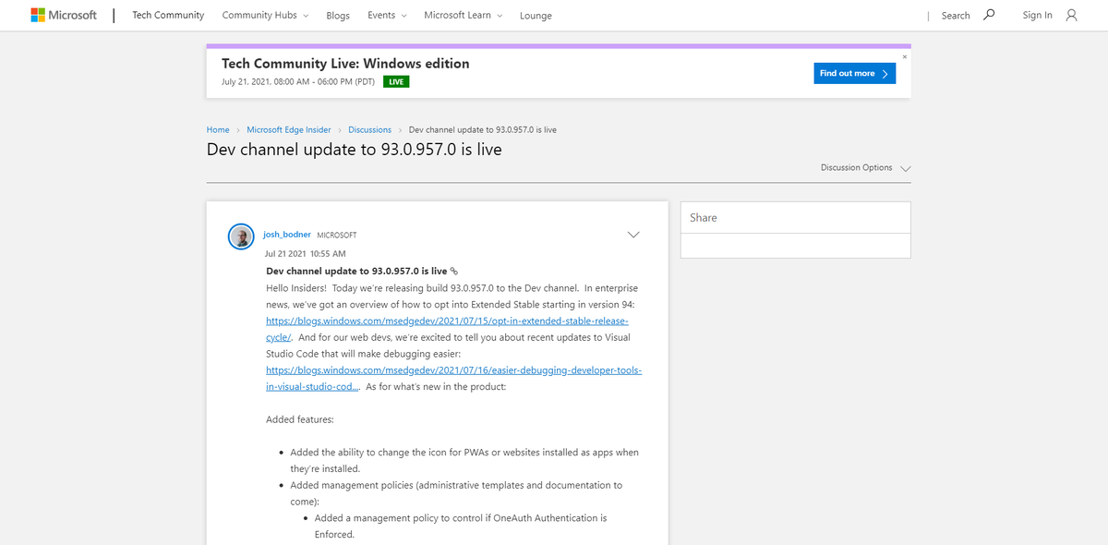Click the Tech Community Live: Windows edition title

click(345, 64)
